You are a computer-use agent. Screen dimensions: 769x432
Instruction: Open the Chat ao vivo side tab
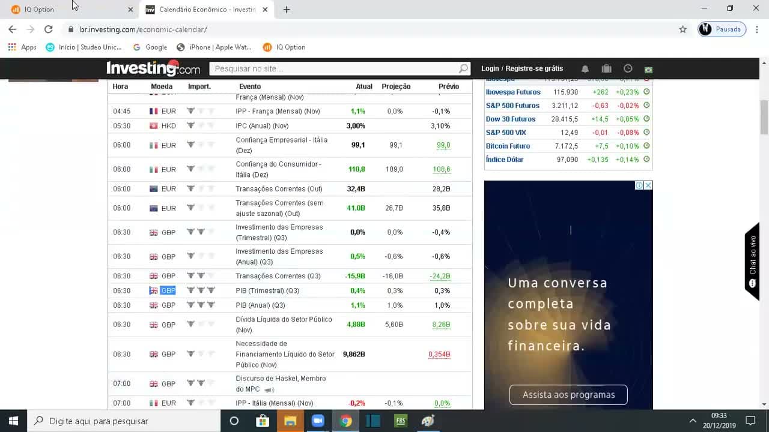point(752,261)
